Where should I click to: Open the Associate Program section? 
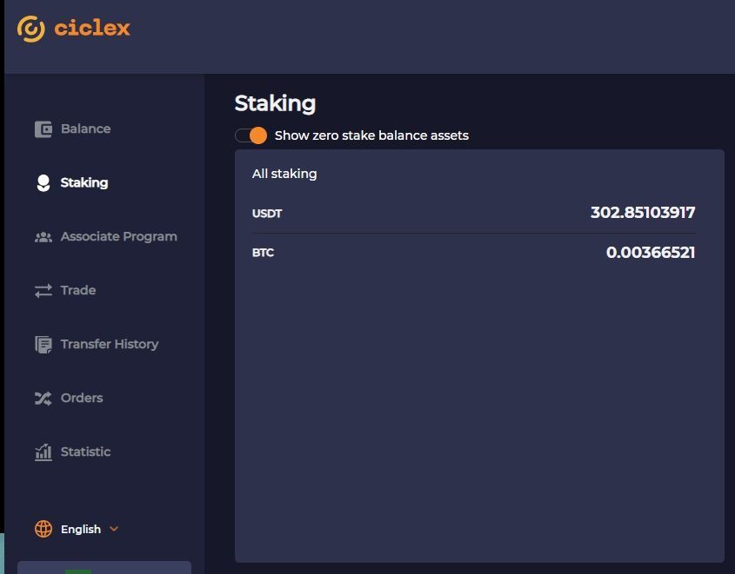click(118, 237)
